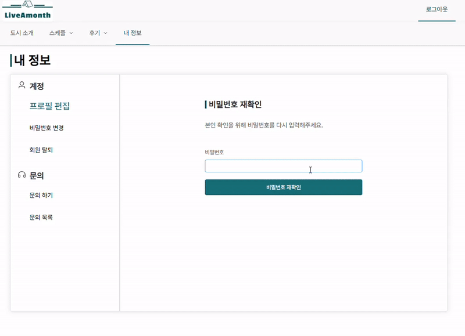
Task: Click the 비밀번호 재확인 submit button
Action: 284,187
